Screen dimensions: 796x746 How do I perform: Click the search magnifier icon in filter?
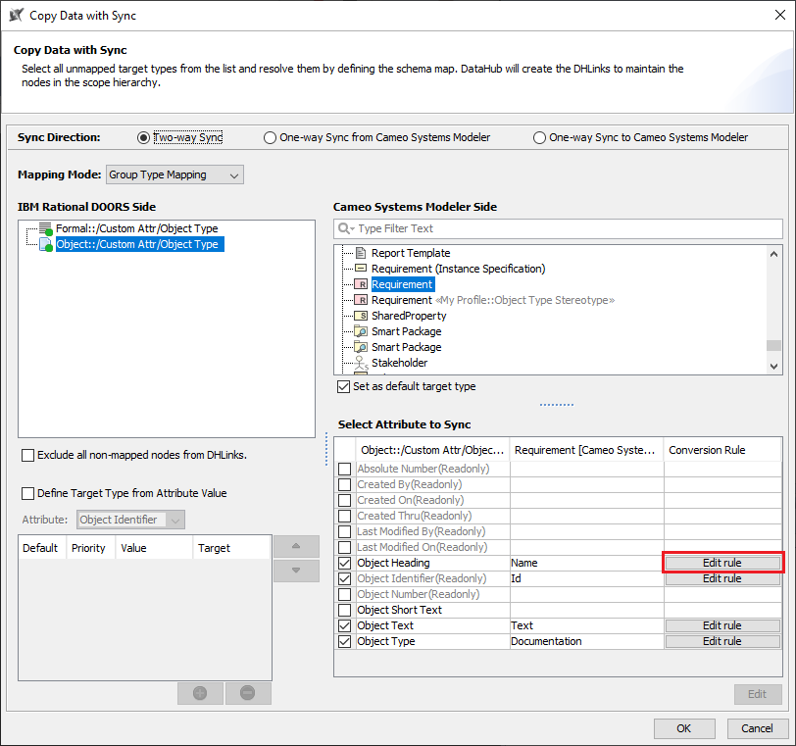click(x=346, y=228)
